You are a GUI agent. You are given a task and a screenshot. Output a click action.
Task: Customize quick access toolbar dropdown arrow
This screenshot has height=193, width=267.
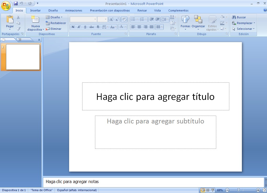pyautogui.click(x=37, y=3)
